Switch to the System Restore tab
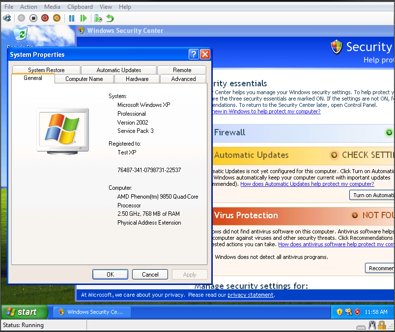This screenshot has height=332, width=395. point(46,70)
